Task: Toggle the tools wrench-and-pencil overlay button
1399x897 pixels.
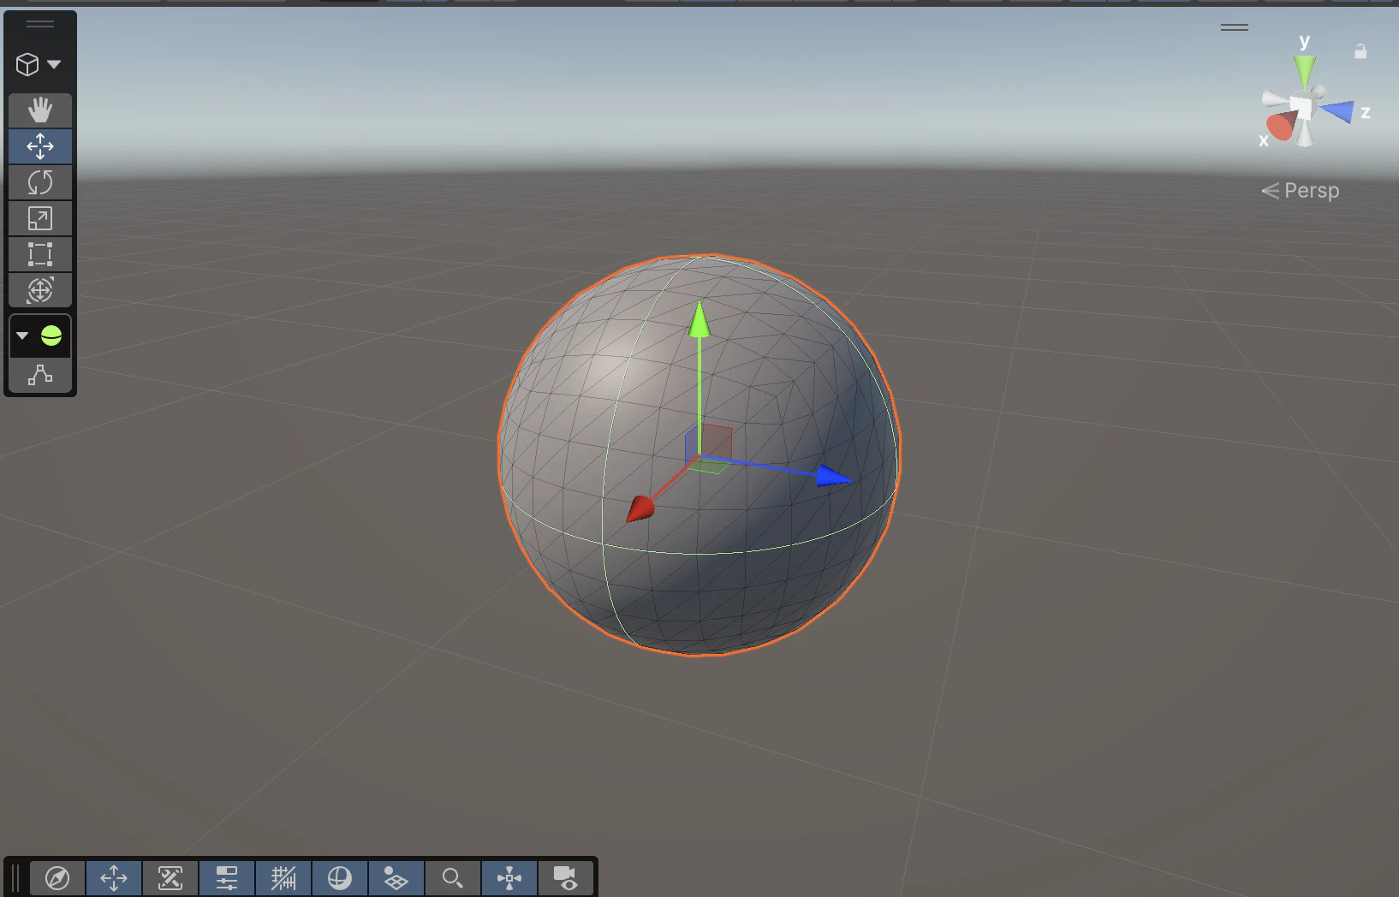Action: click(170, 878)
